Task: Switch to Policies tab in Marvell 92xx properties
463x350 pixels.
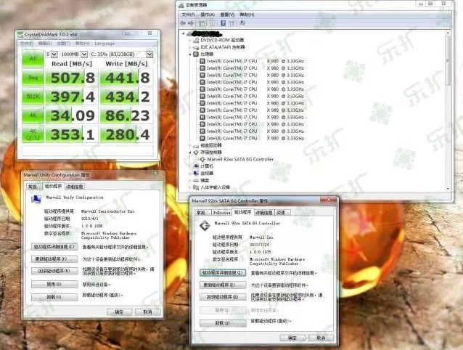Action: tap(222, 212)
